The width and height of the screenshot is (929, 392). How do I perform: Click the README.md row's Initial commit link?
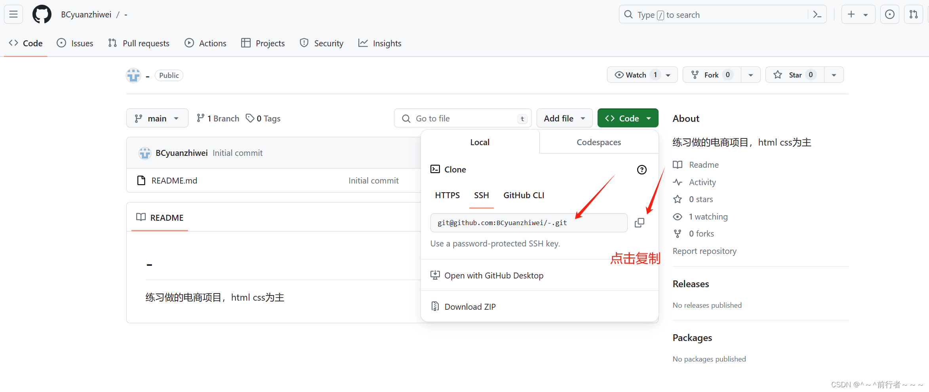[x=373, y=181]
